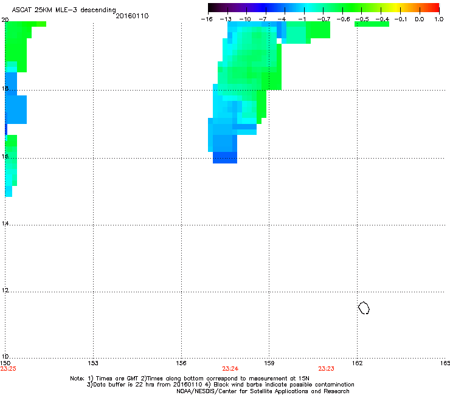This screenshot has height=395, width=450.
Task: Click the -0.7 color scale label
Action: pos(324,19)
